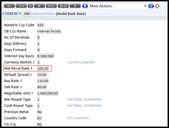The image size is (169, 128).
Task: Click the right-arrow toolbar button
Action: [75, 6]
